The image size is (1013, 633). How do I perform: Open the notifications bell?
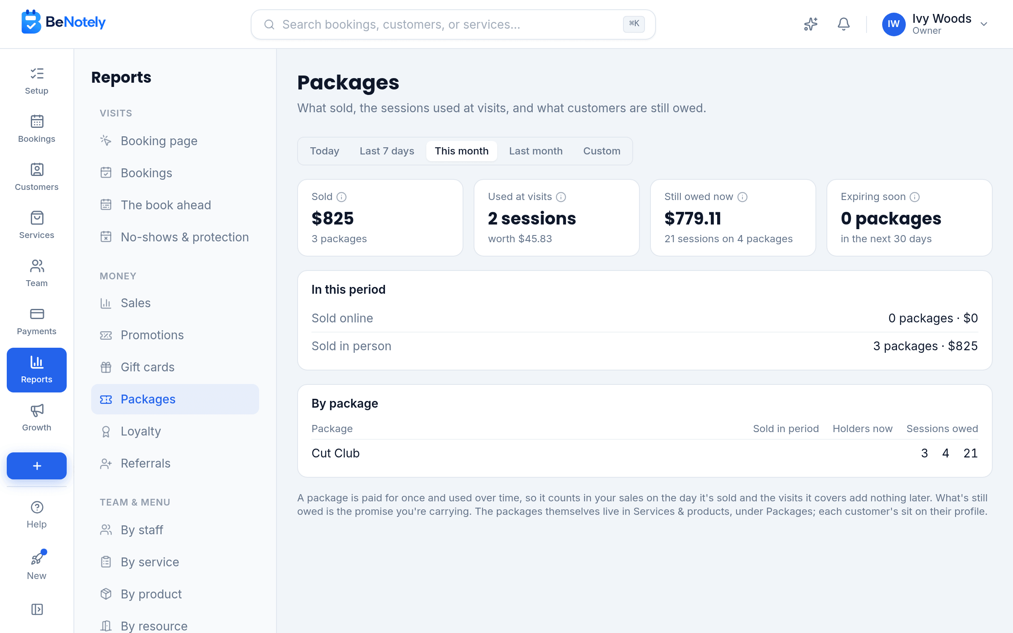(x=843, y=24)
